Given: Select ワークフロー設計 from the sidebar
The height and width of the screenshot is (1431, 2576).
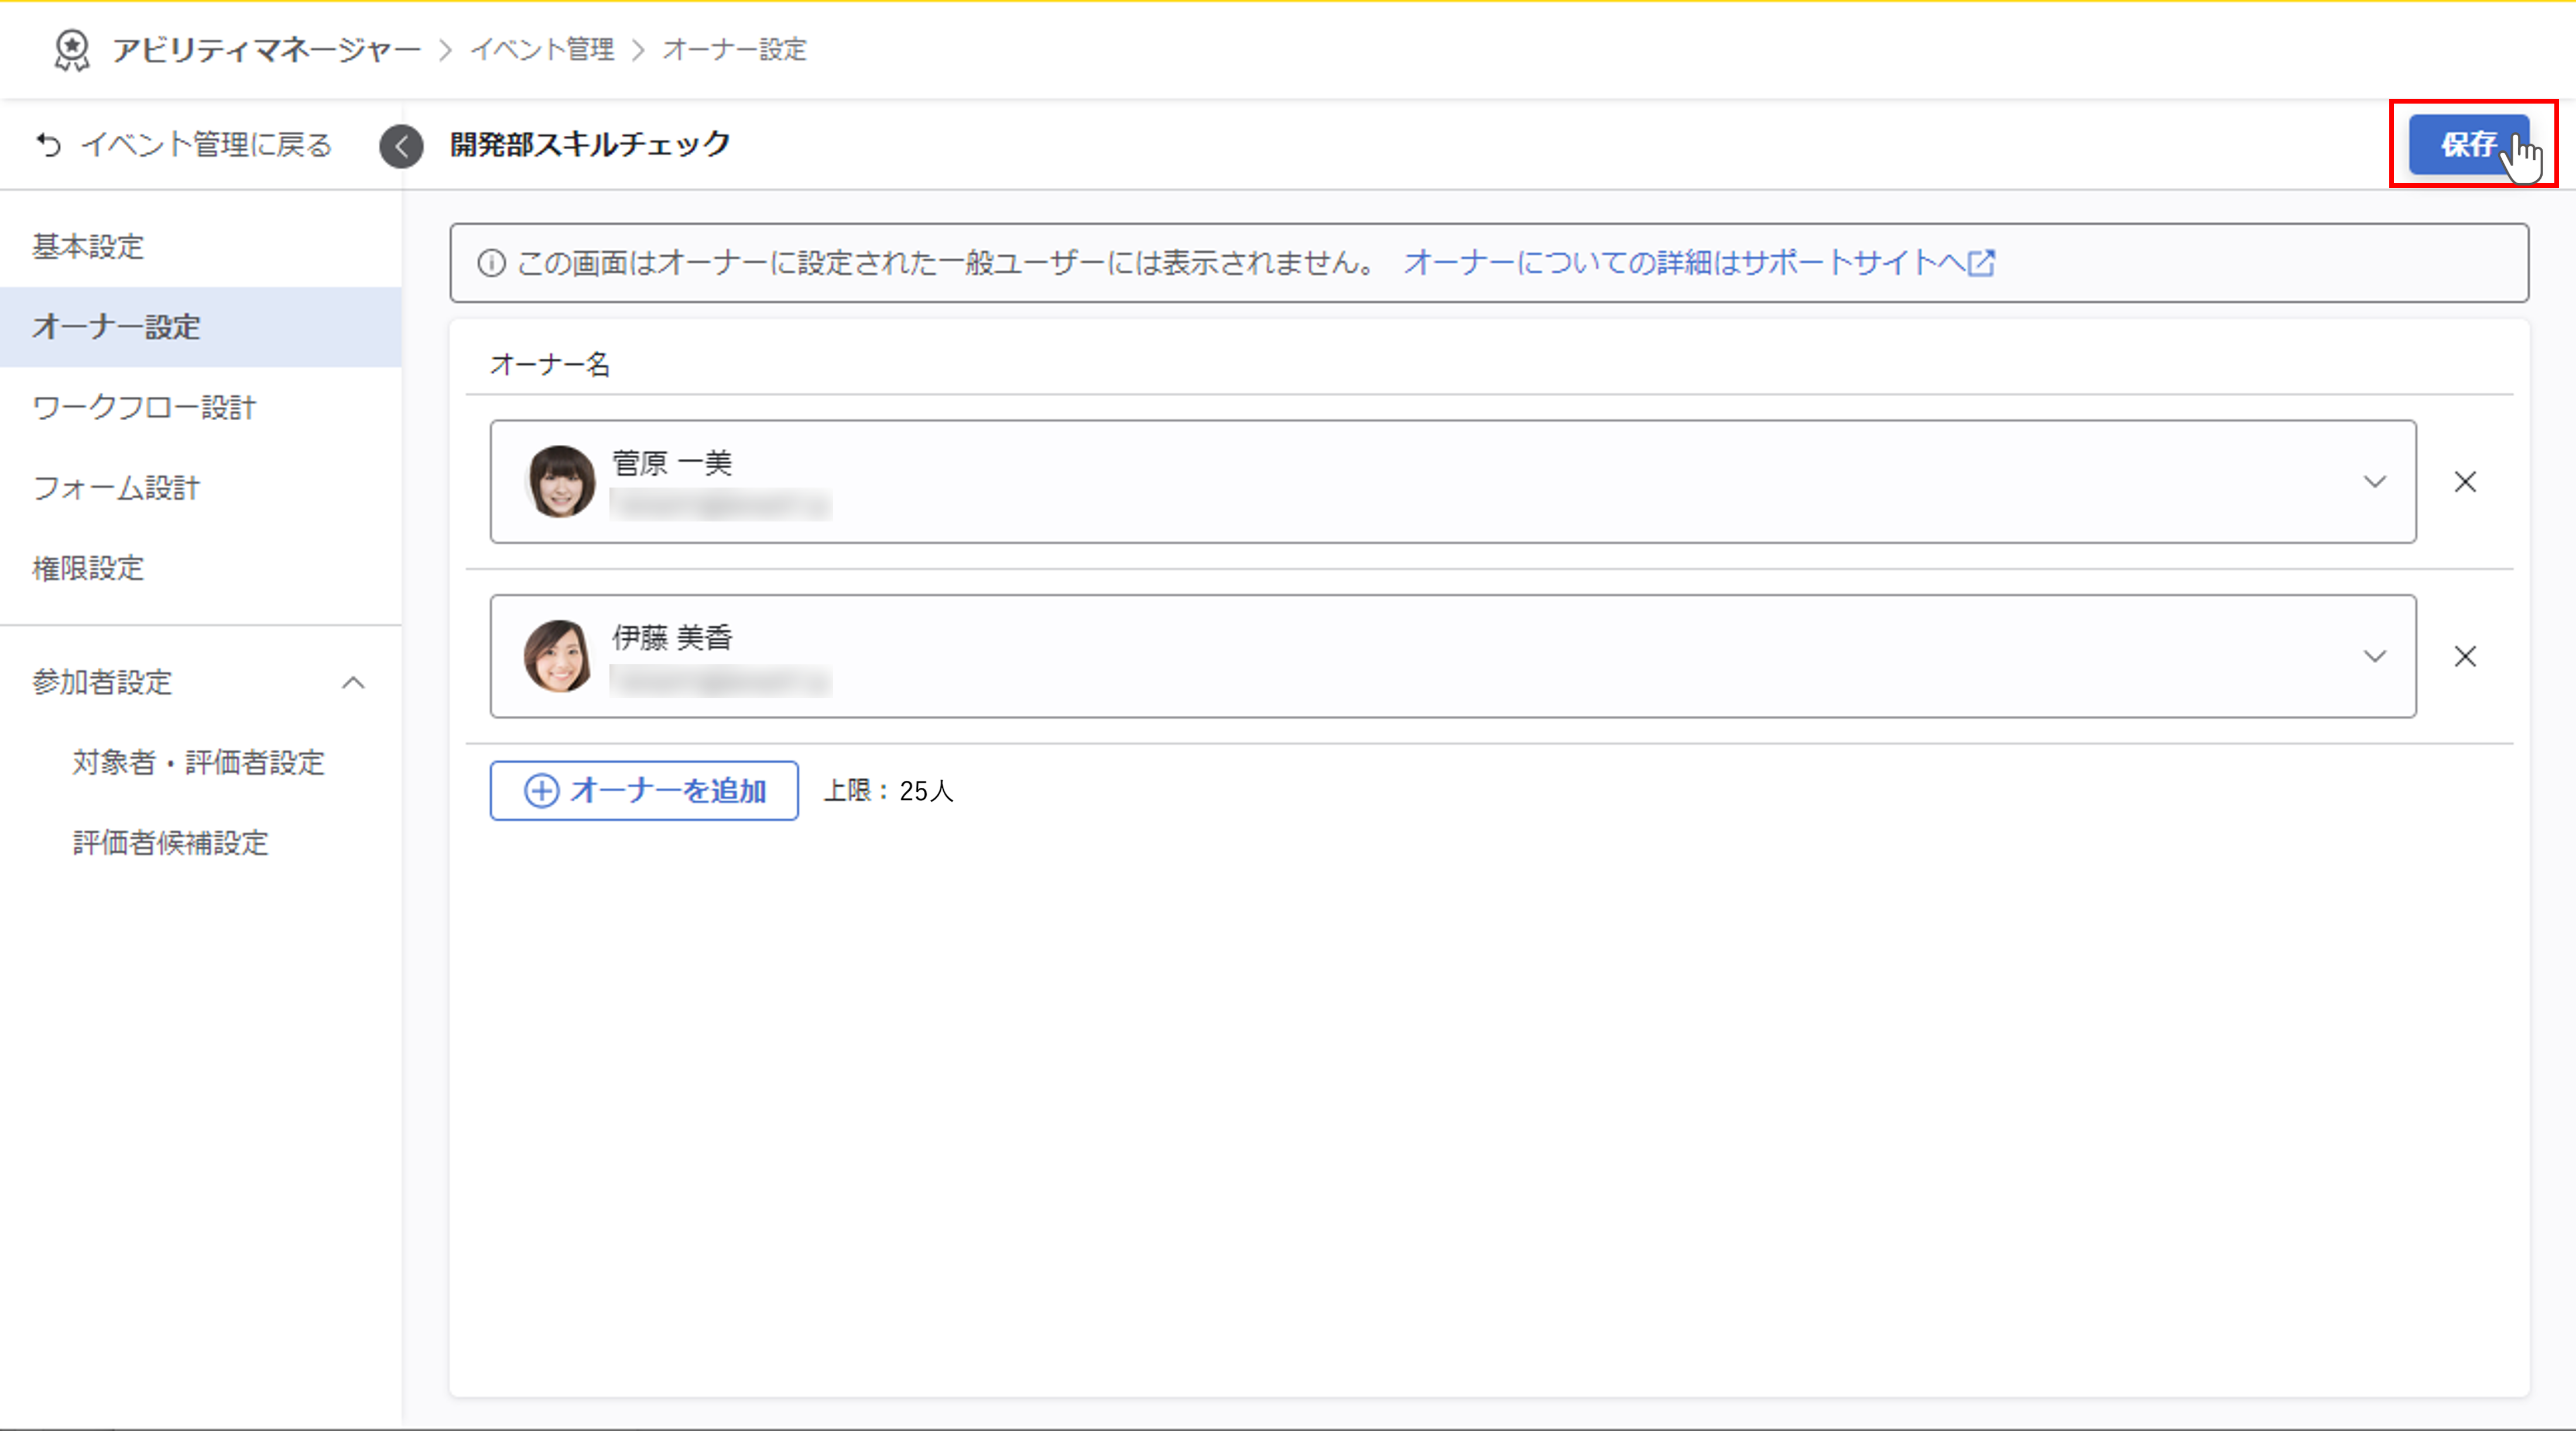Looking at the screenshot, I should [145, 408].
